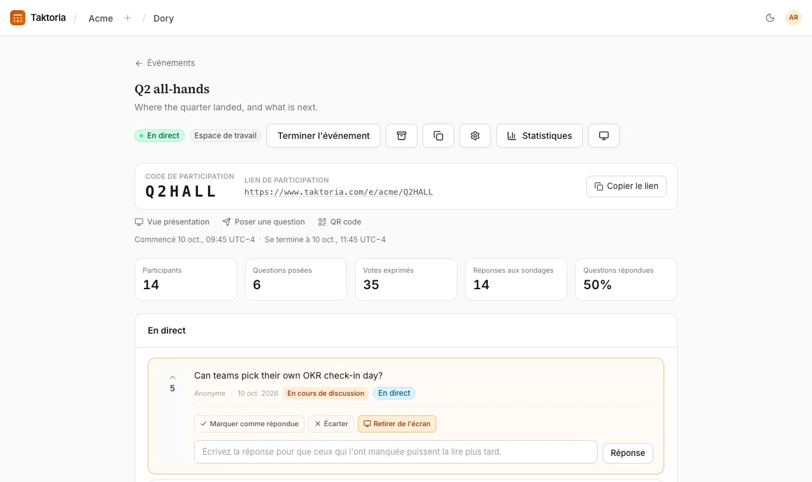Archive the event with the box icon
This screenshot has width=812, height=482.
(402, 136)
